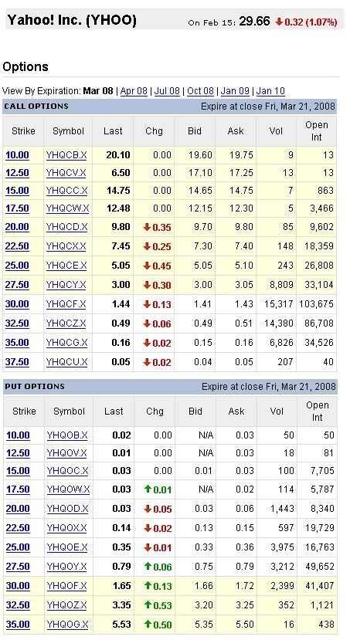
Task: Click call strike price 15.00 link
Action: pos(17,191)
